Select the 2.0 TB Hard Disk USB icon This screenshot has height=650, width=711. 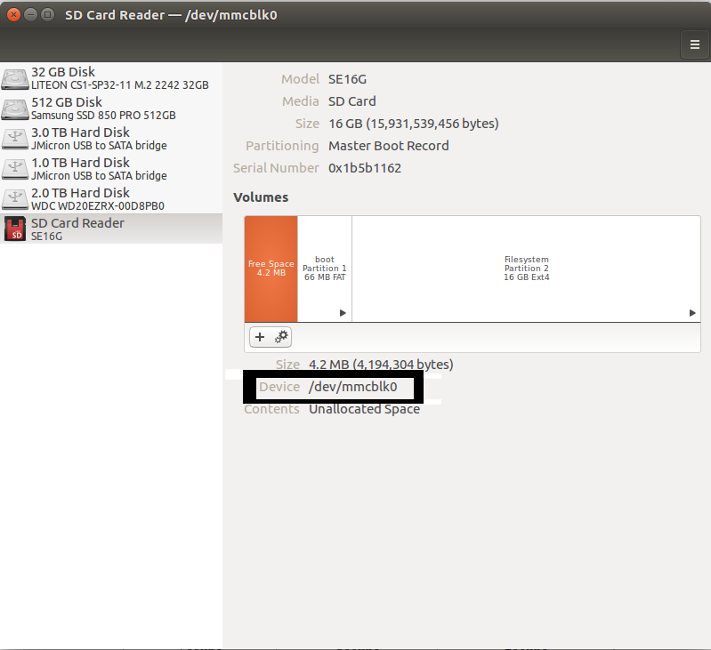click(x=15, y=199)
